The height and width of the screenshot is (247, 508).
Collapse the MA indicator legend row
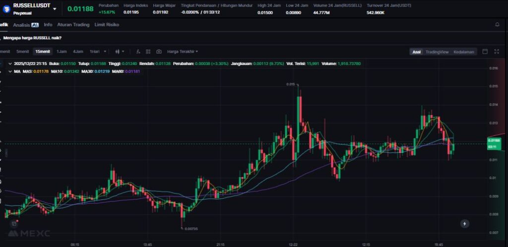(11, 71)
